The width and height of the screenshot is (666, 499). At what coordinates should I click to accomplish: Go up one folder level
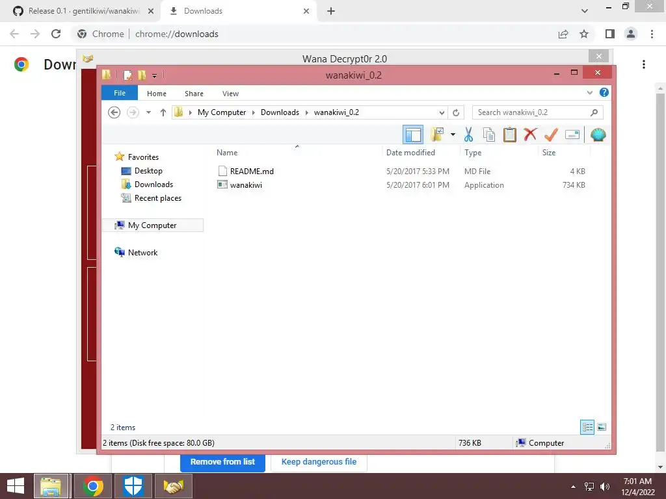click(163, 112)
